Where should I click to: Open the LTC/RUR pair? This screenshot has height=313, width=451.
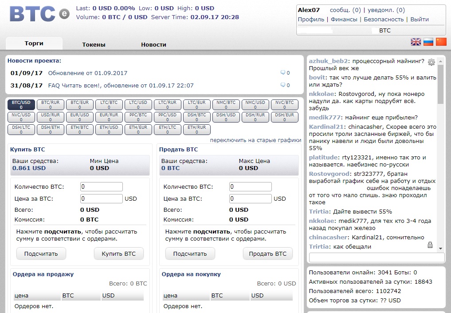[x=167, y=105]
